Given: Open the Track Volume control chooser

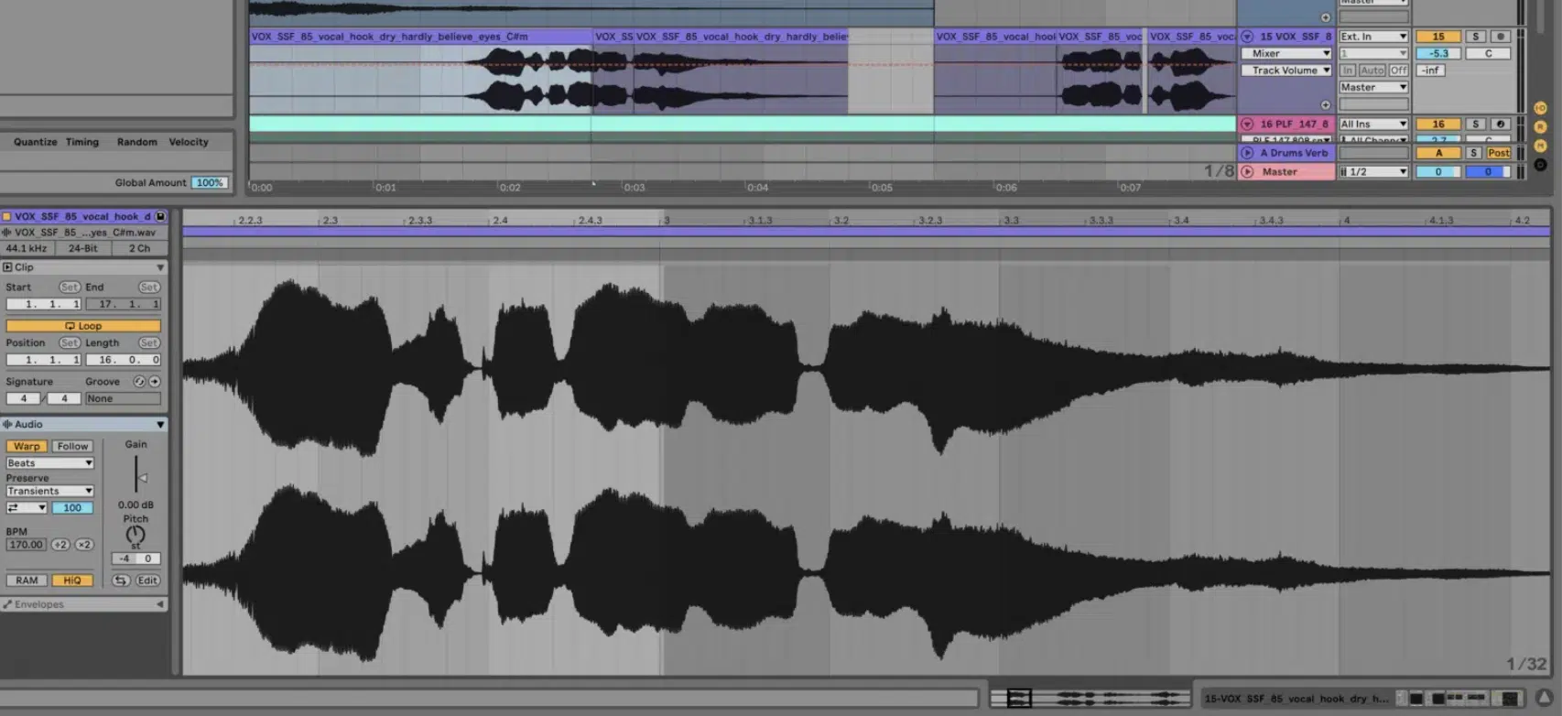Looking at the screenshot, I should 1286,71.
